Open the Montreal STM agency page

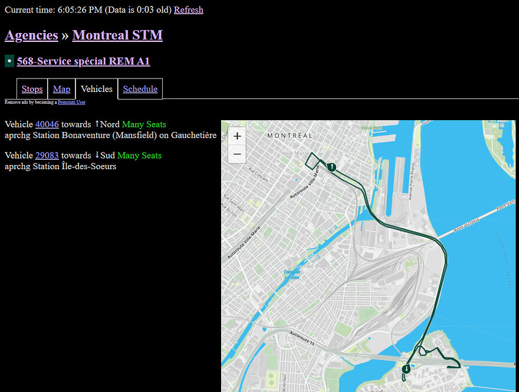[117, 35]
